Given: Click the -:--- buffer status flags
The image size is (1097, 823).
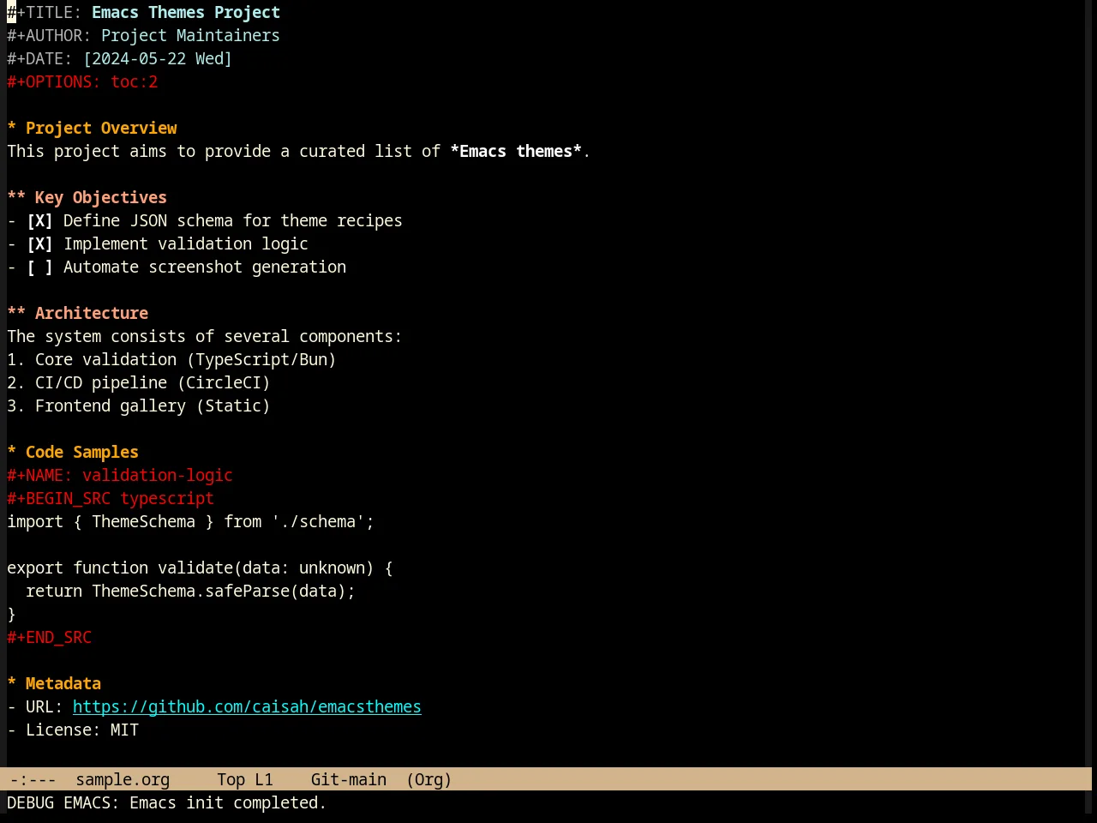Looking at the screenshot, I should click(33, 779).
